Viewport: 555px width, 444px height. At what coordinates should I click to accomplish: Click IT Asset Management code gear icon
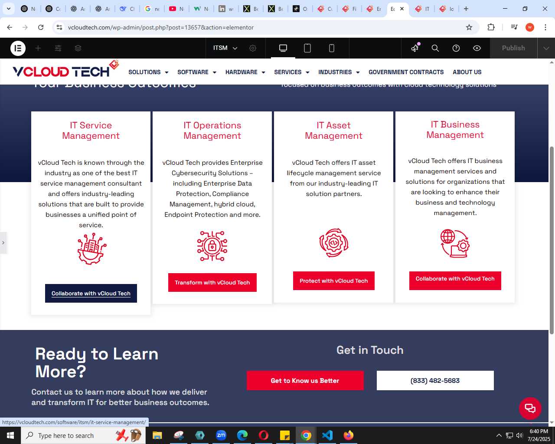point(334,243)
